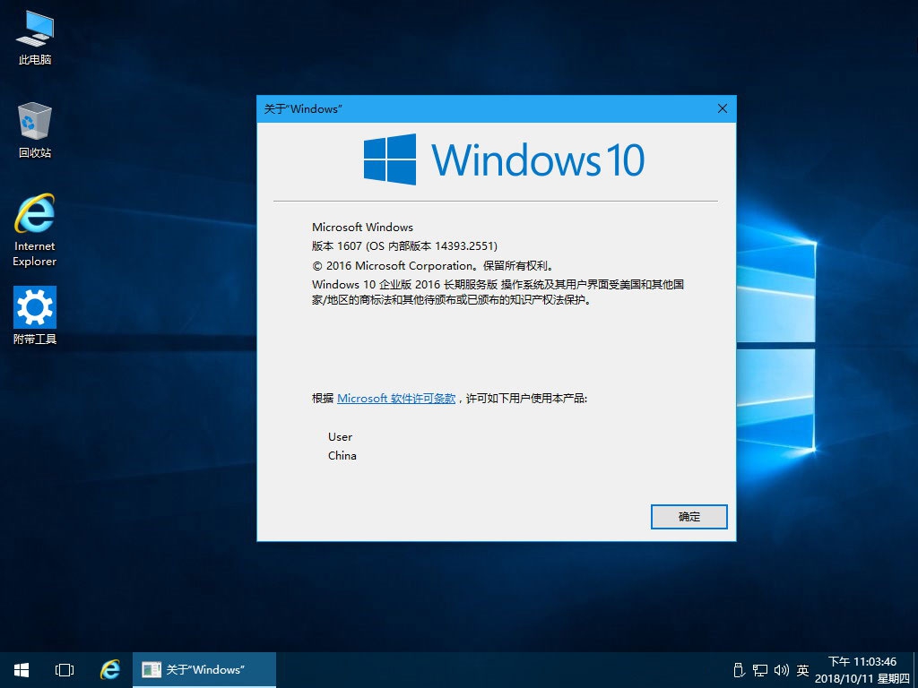Switch the 英 input method indicator
Viewport: 918px width, 688px height.
pos(802,670)
